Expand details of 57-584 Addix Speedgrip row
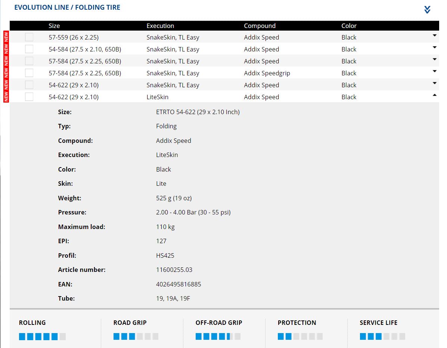 tap(434, 72)
